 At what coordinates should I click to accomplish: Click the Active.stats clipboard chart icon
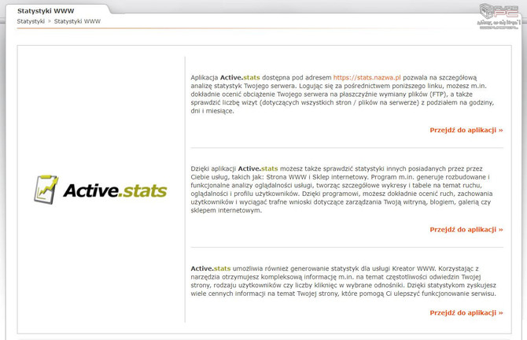(x=46, y=190)
